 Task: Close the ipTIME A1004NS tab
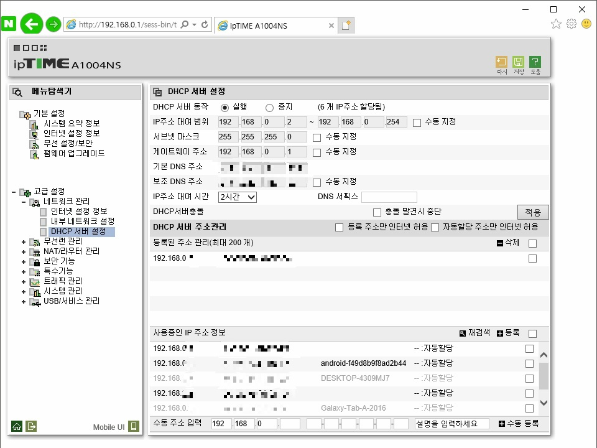click(331, 26)
